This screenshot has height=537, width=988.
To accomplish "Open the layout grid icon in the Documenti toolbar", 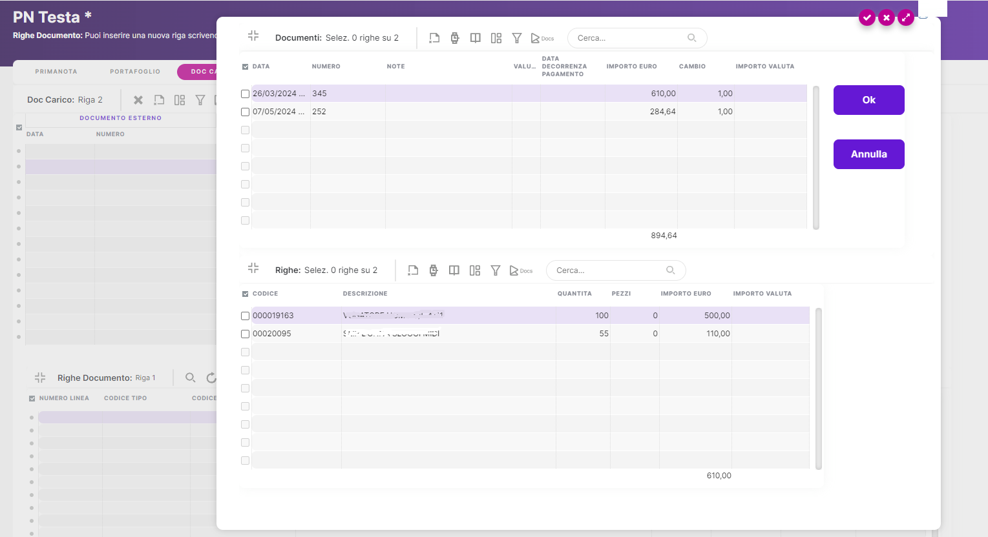I will [496, 38].
